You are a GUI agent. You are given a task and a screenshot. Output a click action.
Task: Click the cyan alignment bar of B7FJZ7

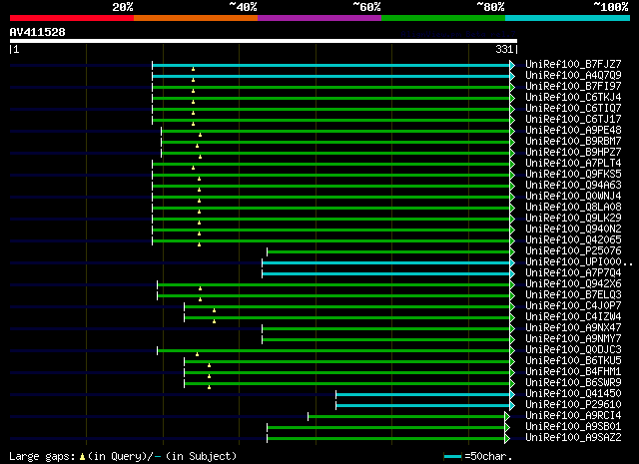[330, 65]
